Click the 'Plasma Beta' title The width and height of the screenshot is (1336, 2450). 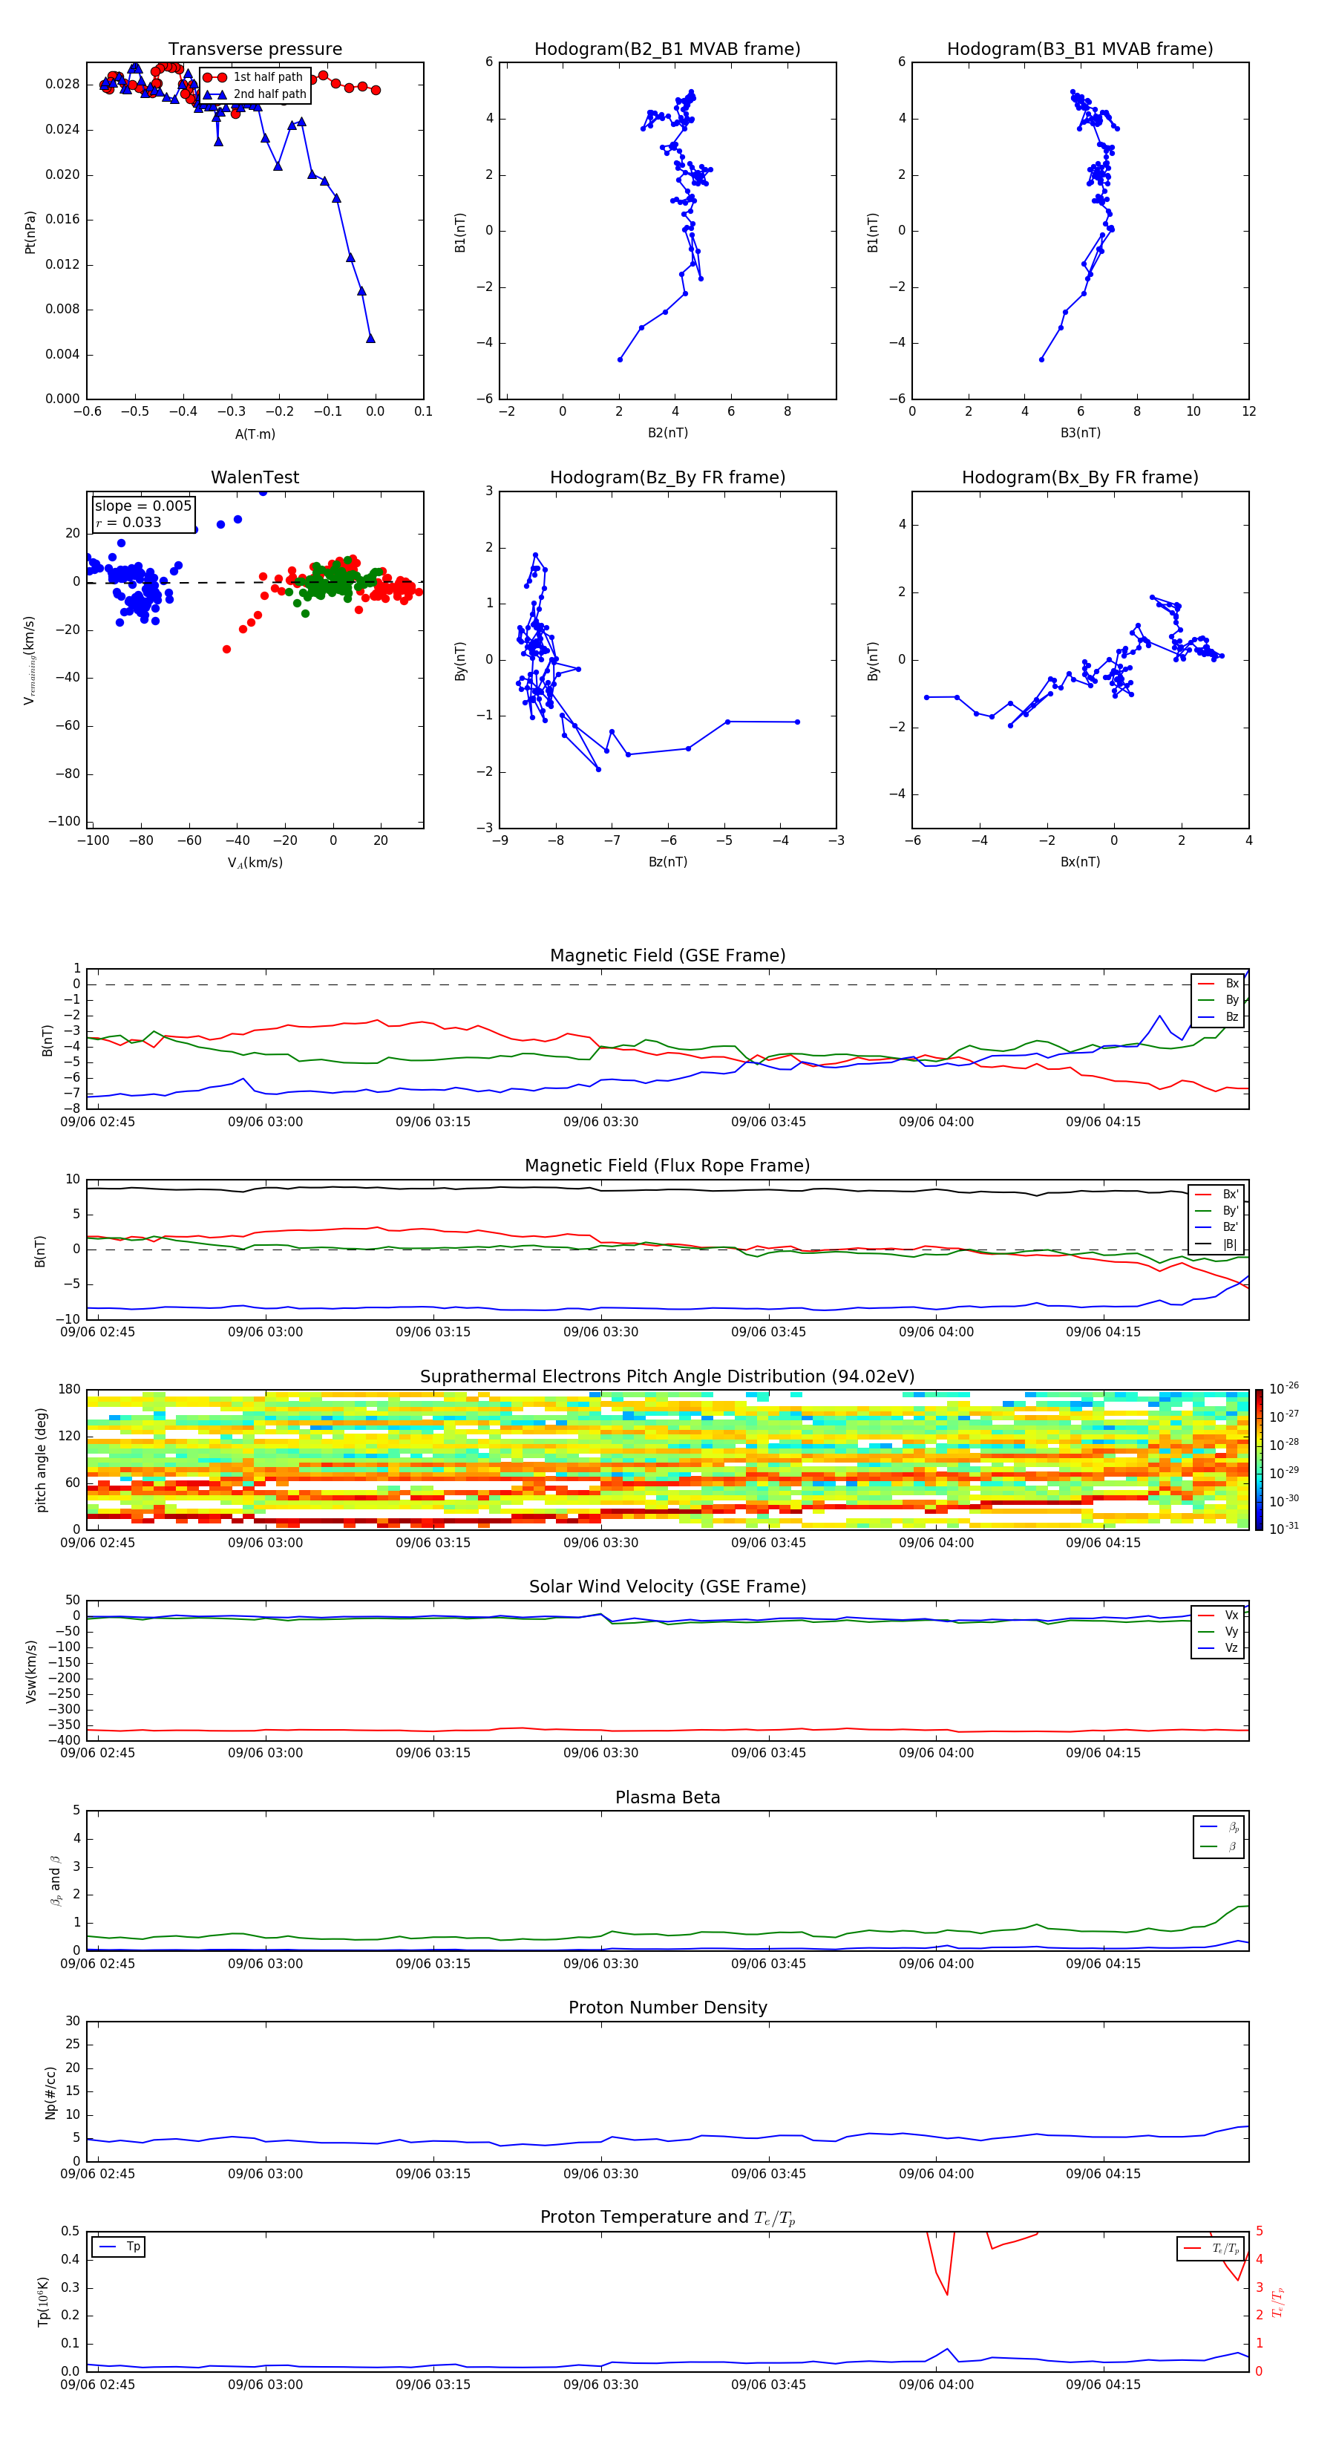667,1797
